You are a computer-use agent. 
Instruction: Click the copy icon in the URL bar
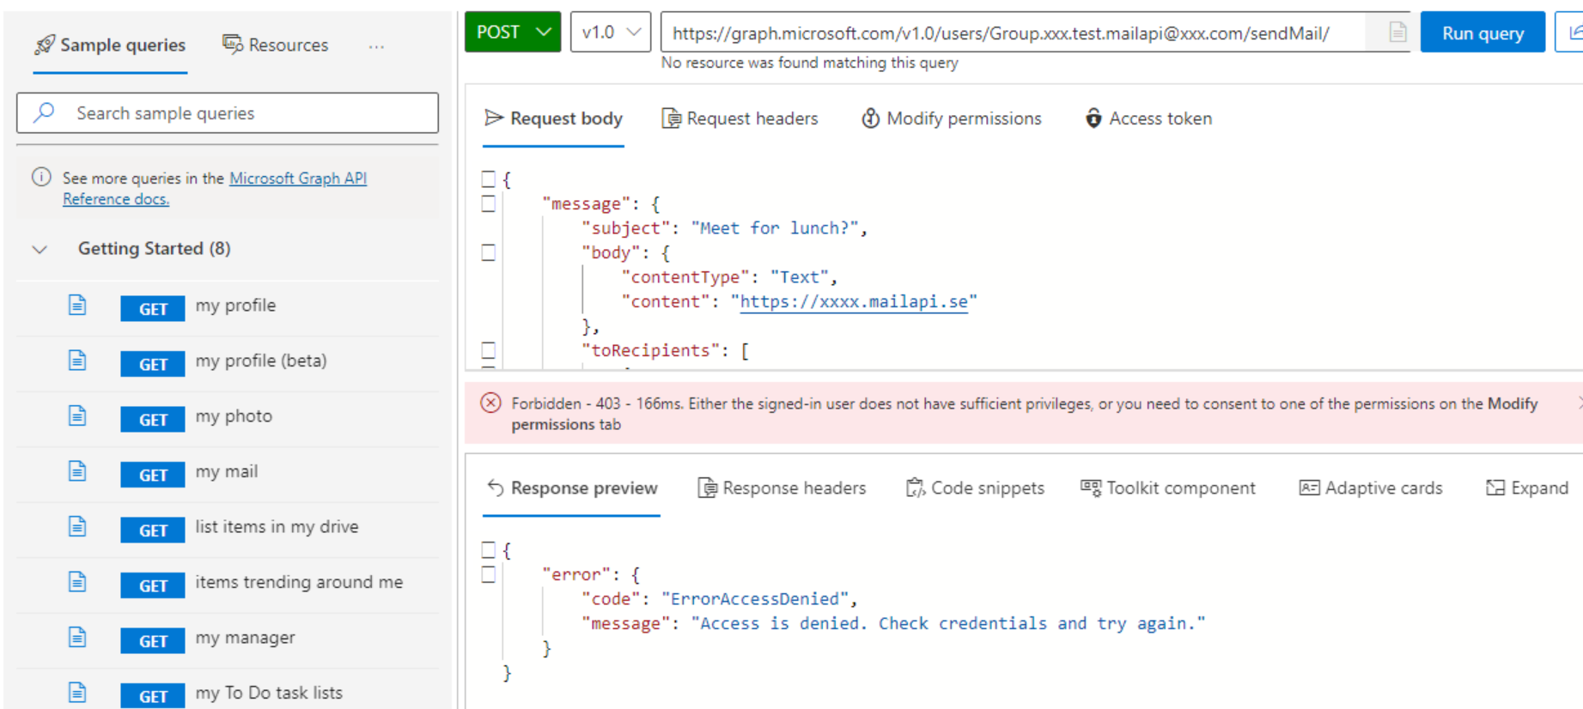[x=1397, y=33]
